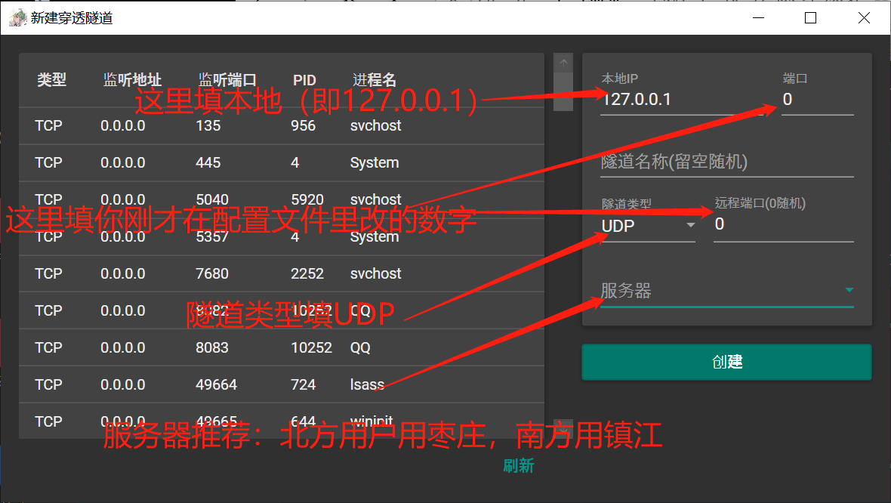Select the QQ row with port 8083
The image size is (891, 503).
pyautogui.click(x=281, y=348)
